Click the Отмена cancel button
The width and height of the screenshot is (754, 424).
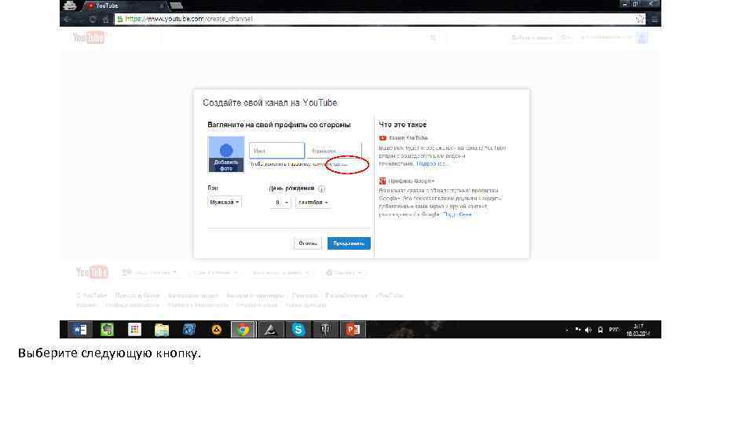pos(308,243)
